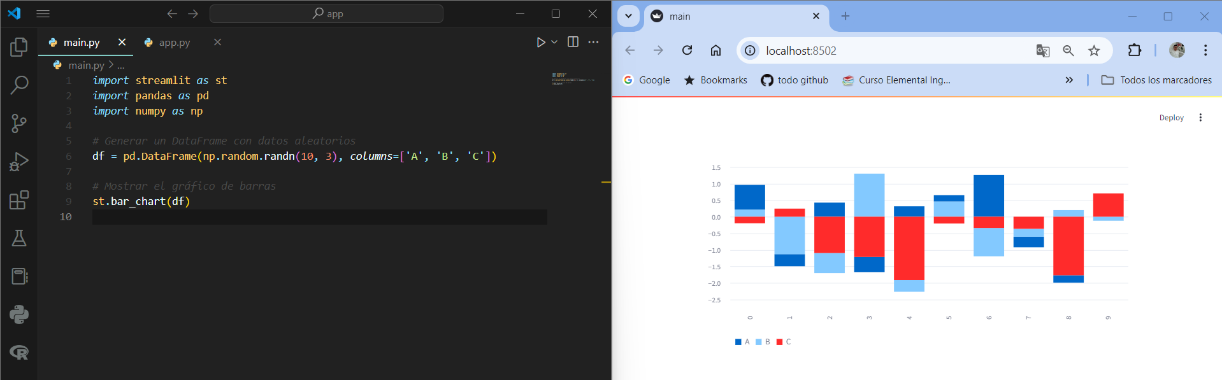Open Run and Debug view

click(x=19, y=162)
